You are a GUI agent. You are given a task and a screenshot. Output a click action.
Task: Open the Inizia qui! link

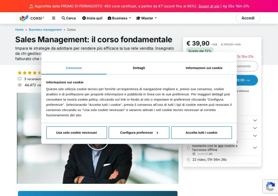pos(92,18)
